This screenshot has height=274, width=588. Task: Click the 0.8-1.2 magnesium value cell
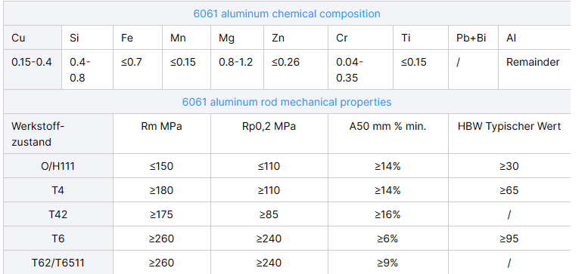pos(237,69)
